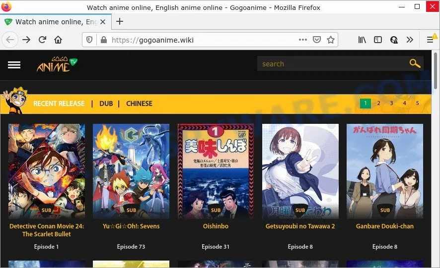Go to page 5 of releases
This screenshot has height=268, width=440.
coord(417,104)
